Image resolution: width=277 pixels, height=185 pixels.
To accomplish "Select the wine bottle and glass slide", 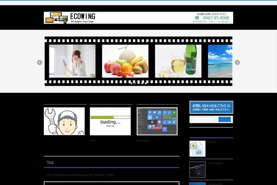I will pyautogui.click(x=178, y=61).
